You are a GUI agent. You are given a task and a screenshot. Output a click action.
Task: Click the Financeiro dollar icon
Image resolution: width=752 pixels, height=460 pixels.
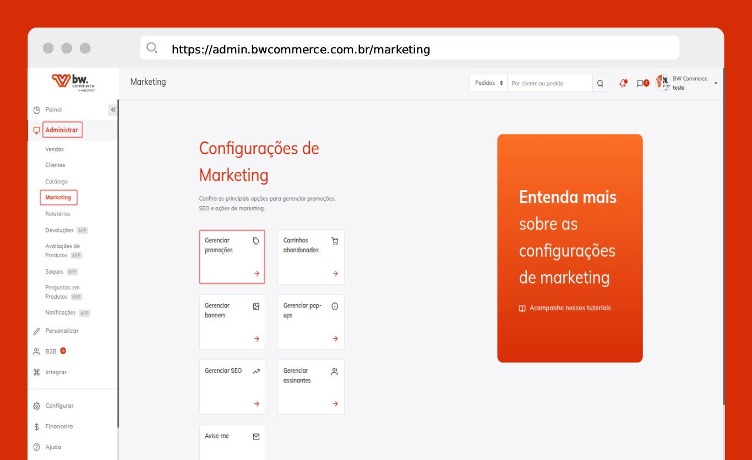pyautogui.click(x=37, y=426)
